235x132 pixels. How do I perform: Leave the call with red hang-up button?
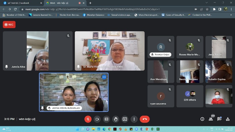tap(145, 119)
